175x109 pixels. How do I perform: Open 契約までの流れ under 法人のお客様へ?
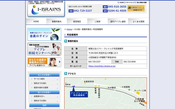[44, 83]
